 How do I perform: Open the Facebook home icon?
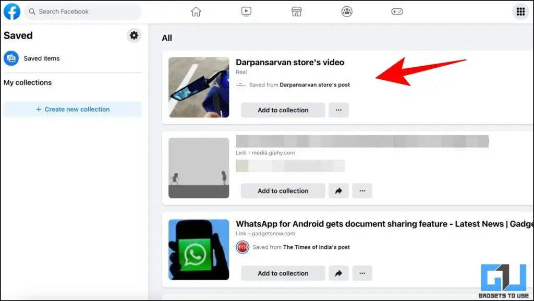coord(196,11)
